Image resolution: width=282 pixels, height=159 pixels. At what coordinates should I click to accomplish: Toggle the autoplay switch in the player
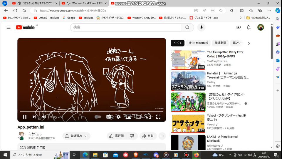coord(98,117)
